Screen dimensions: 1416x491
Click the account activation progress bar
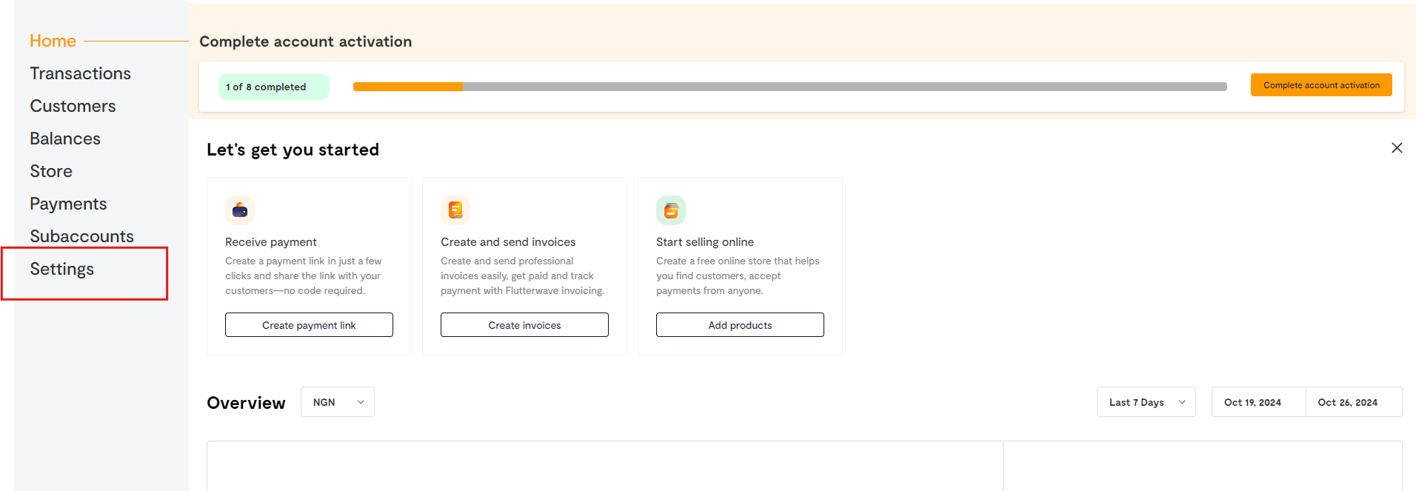coord(789,87)
